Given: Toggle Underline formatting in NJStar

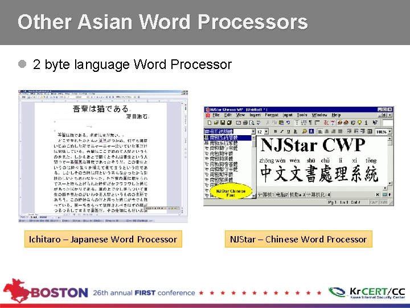Looking at the screenshot, I should [x=288, y=132].
